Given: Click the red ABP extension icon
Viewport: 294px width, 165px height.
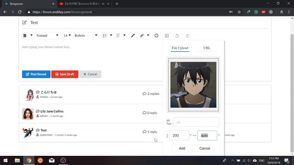Looking at the screenshot, I should (x=263, y=12).
